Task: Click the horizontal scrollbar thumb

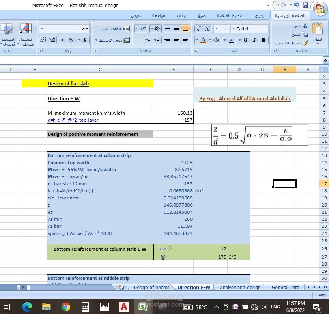Action: tap(19, 287)
